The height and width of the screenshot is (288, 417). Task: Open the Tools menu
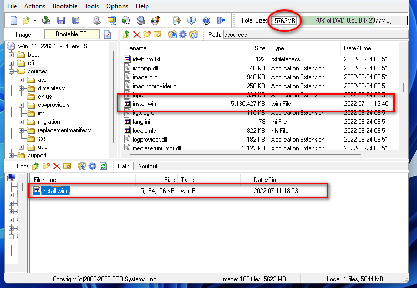(91, 6)
